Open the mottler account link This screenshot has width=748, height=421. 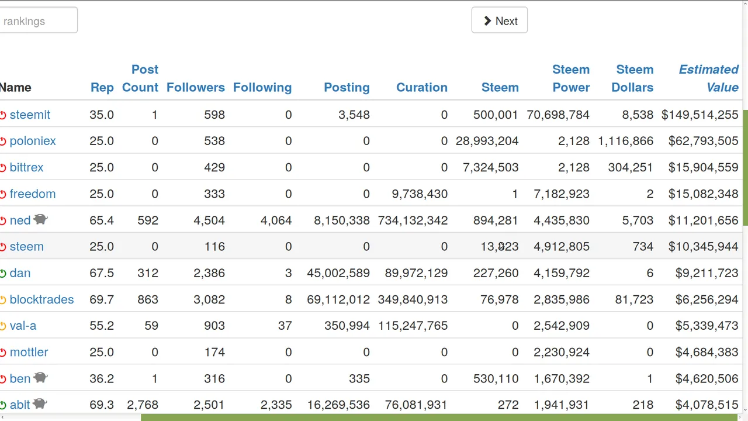(x=29, y=352)
